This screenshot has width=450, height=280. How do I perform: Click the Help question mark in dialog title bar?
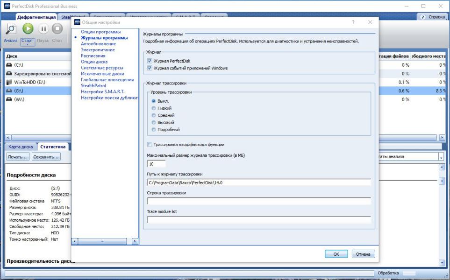point(353,22)
